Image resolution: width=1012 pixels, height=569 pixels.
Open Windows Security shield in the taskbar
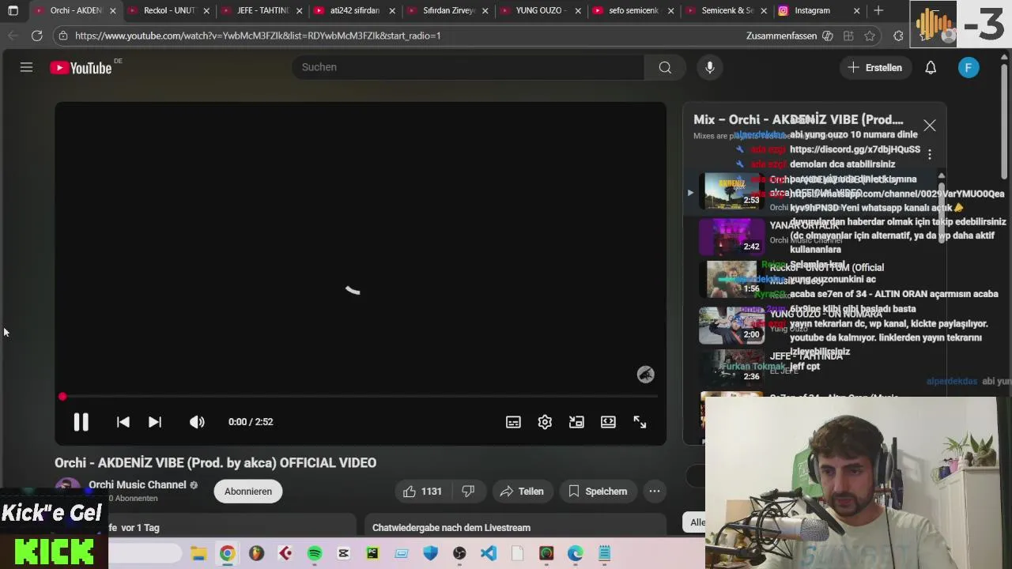[x=430, y=553]
